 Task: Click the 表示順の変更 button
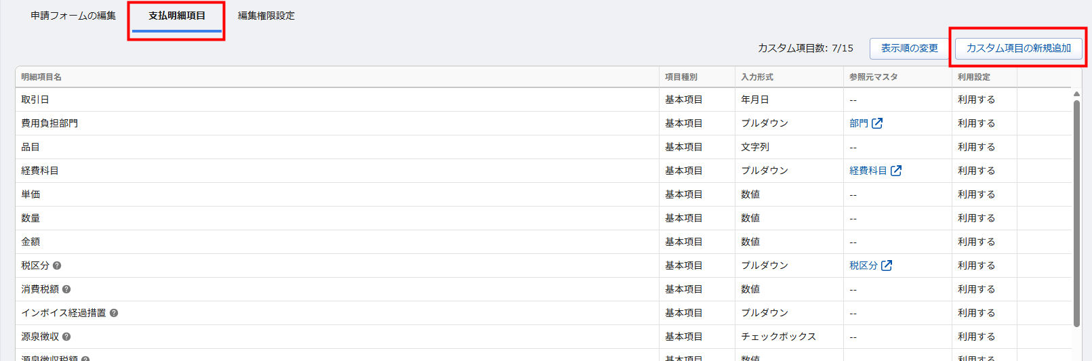(909, 48)
